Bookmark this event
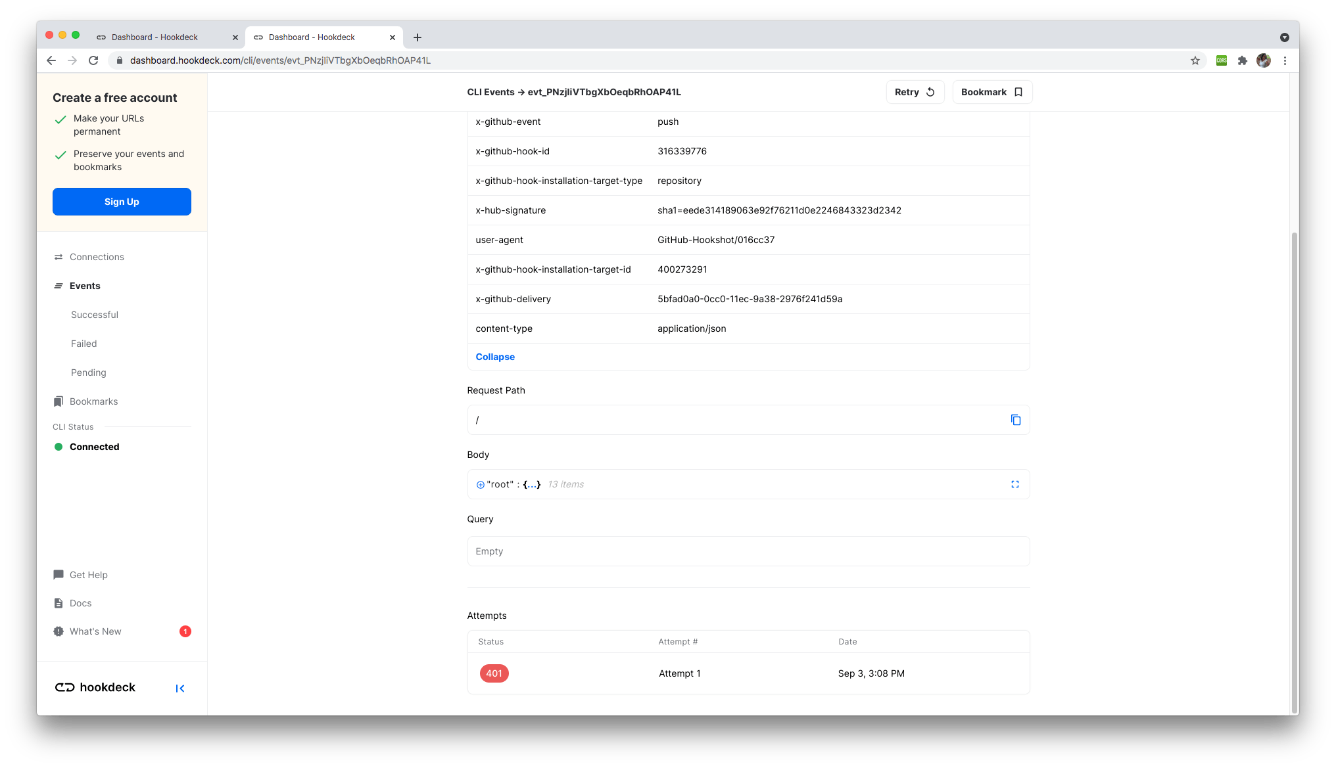 tap(991, 92)
